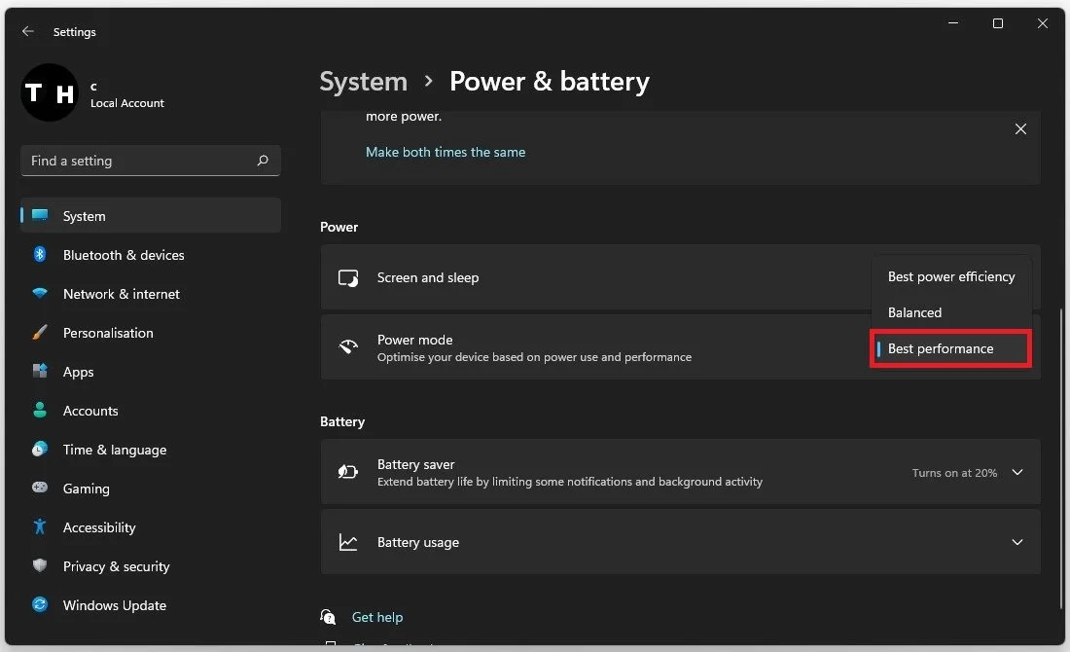Click the Screen and sleep monitor icon
This screenshot has width=1070, height=652.
(348, 278)
